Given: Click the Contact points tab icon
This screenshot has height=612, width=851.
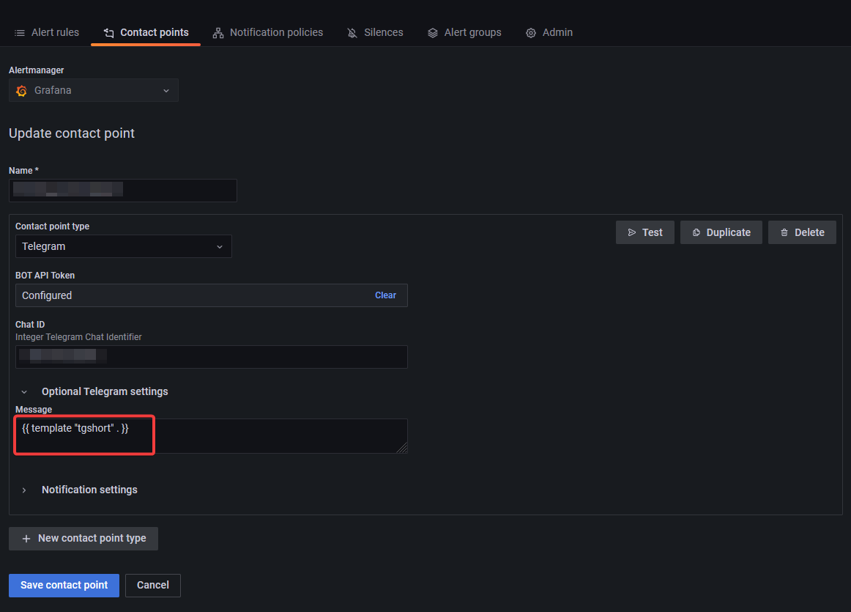Looking at the screenshot, I should tap(108, 32).
